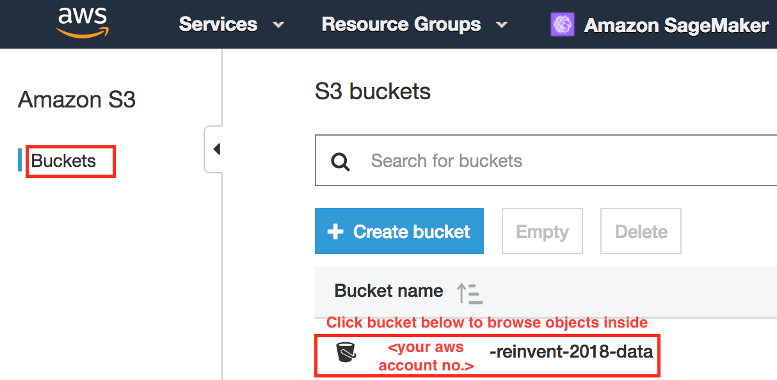
Task: Open the Resource Groups menu
Action: [401, 24]
